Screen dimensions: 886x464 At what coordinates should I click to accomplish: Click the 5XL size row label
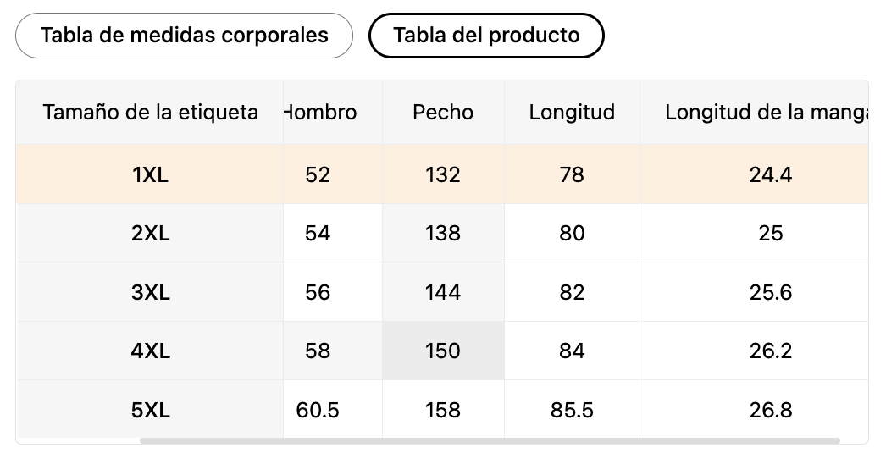click(x=150, y=410)
